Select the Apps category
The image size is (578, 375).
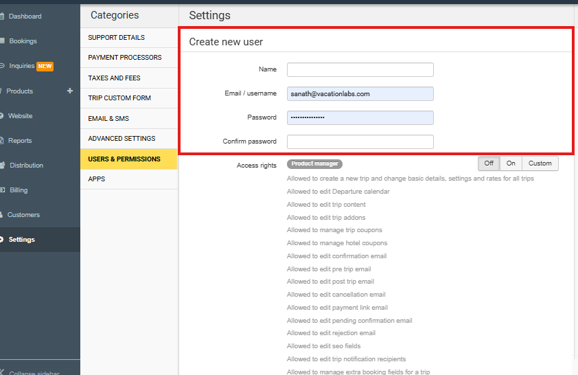(97, 179)
